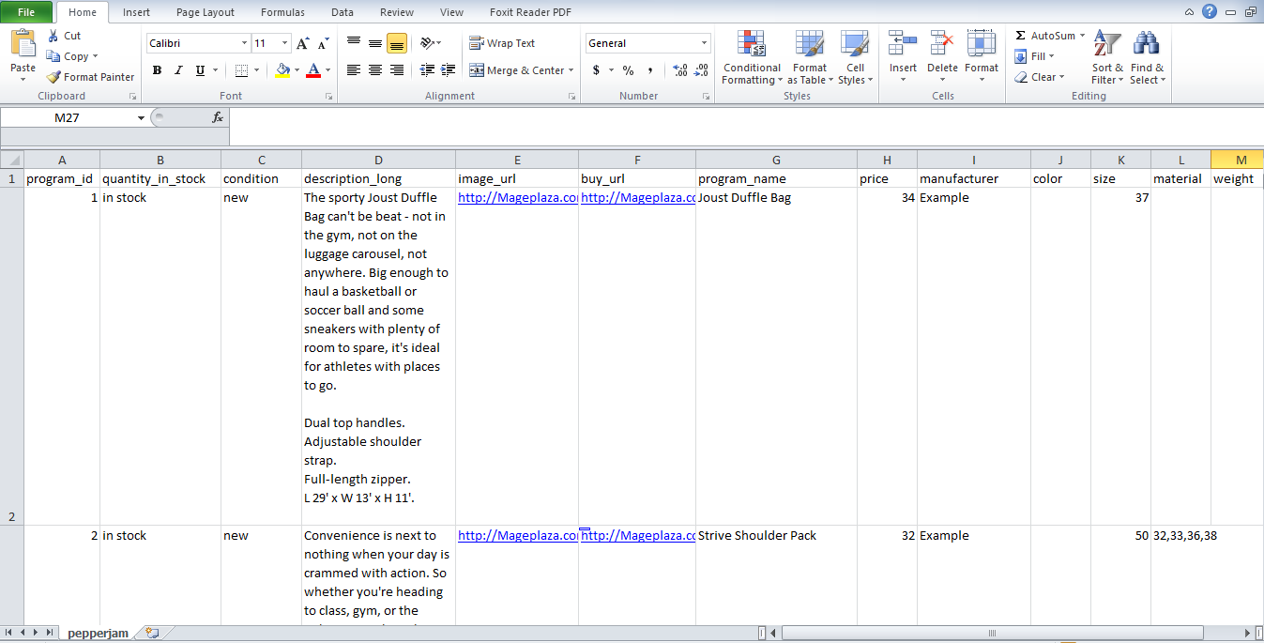The height and width of the screenshot is (643, 1264).
Task: Click the Select All corner button
Action: pos(12,160)
